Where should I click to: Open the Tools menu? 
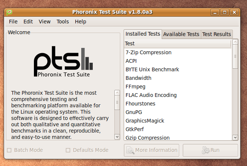click(63, 22)
